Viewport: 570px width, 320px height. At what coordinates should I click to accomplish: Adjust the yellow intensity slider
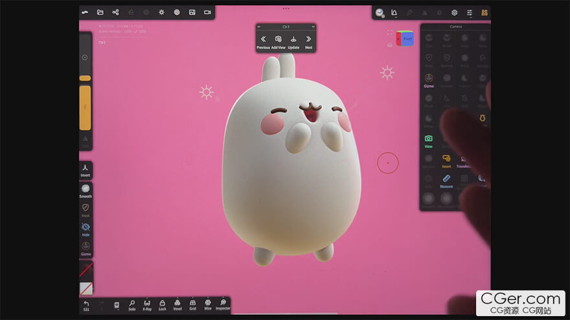click(x=85, y=108)
